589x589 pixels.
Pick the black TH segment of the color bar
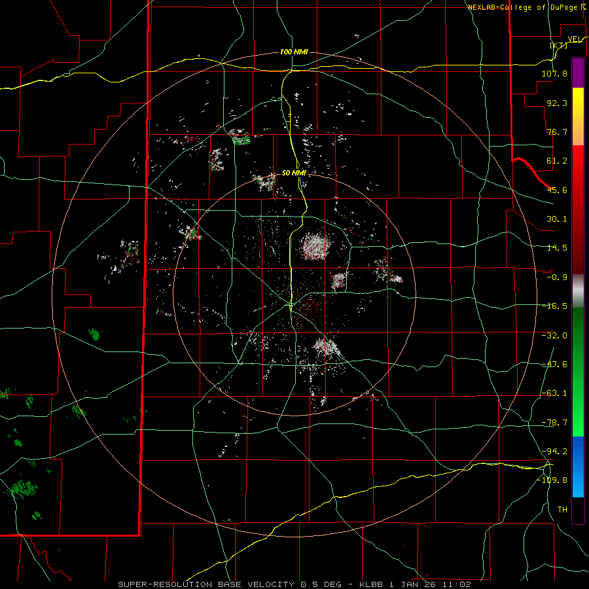pos(578,510)
